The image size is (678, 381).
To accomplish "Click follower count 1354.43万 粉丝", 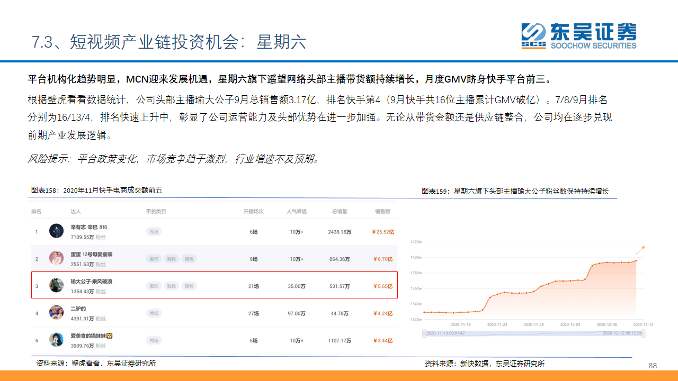I will [x=88, y=291].
